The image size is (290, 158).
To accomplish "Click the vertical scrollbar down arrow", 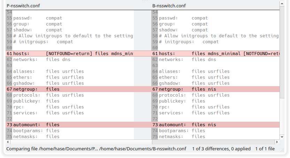I will (x=282, y=137).
